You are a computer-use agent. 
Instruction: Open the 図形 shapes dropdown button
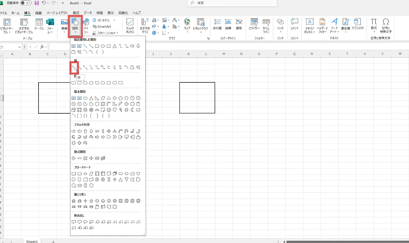(x=75, y=26)
